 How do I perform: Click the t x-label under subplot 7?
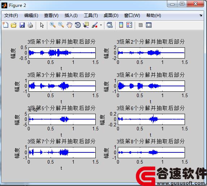(x=61, y=168)
